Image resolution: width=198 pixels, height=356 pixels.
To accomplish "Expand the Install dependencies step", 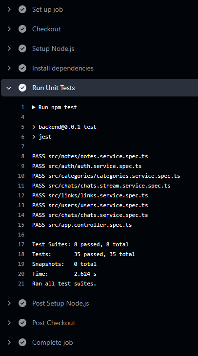I will pos(9,68).
